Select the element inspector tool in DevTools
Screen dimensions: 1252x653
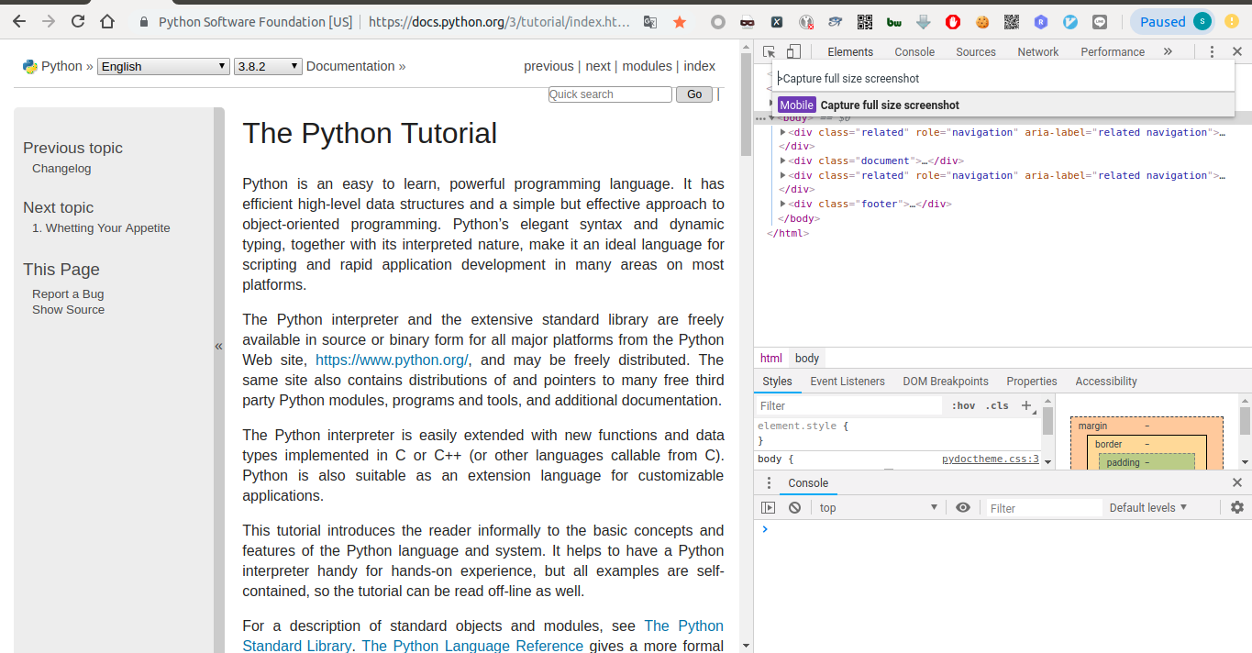769,51
